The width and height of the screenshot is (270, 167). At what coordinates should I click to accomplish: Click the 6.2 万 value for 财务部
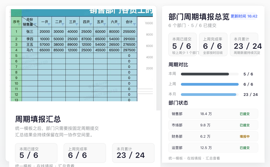pos(205,136)
